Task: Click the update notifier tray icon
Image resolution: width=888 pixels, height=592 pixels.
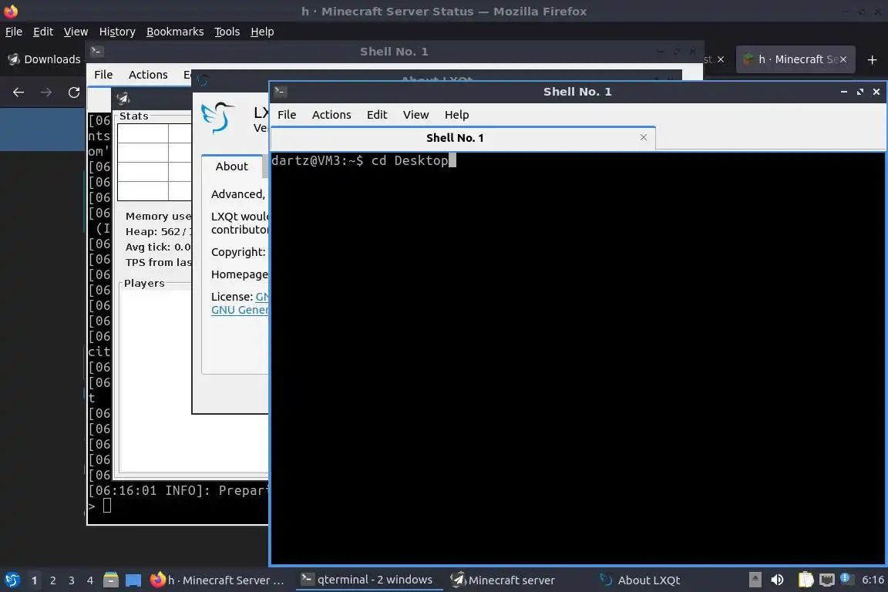Action: 845,578
